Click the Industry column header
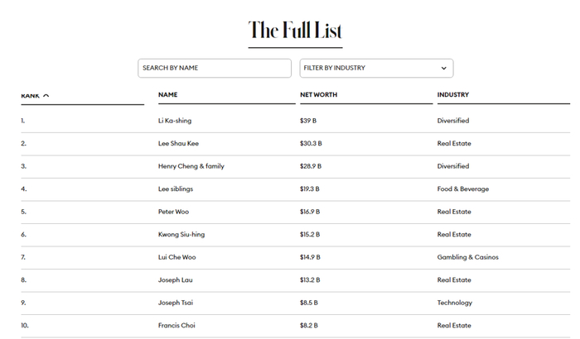 click(453, 95)
